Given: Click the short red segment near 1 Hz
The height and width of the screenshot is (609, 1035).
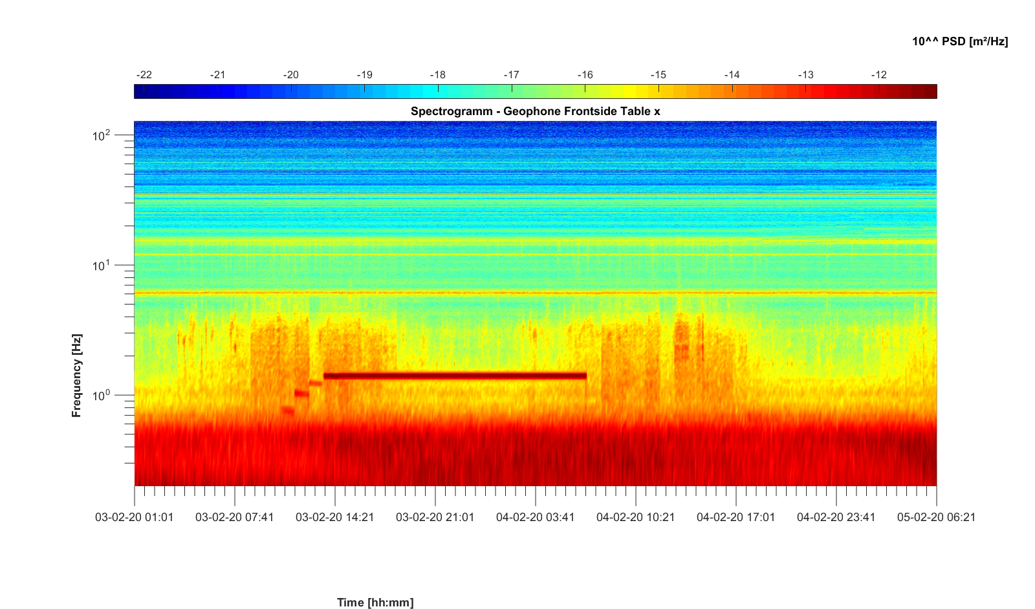Looking at the screenshot, I should click(302, 393).
